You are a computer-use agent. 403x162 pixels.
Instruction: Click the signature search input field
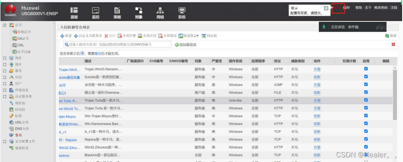[117, 44]
